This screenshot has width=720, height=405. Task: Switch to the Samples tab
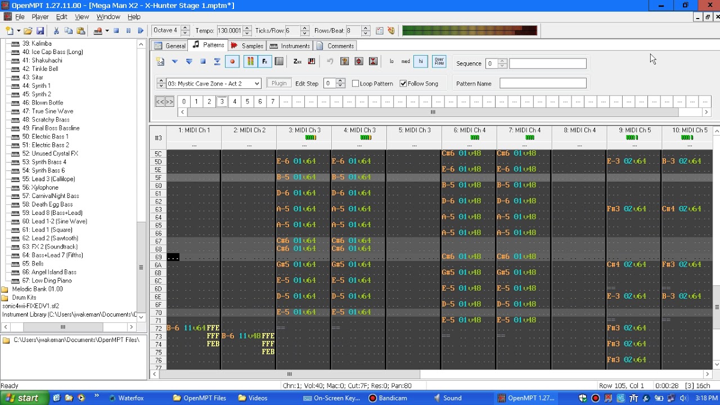(x=247, y=46)
